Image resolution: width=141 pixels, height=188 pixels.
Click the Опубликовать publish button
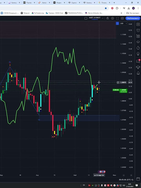click(x=133, y=18)
